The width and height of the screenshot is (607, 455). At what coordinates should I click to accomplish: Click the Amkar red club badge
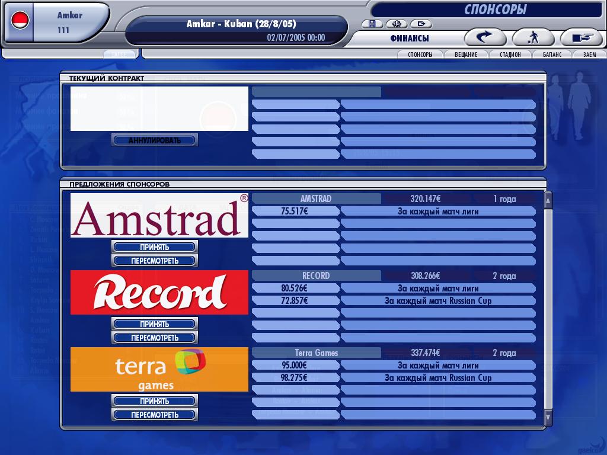[x=20, y=21]
